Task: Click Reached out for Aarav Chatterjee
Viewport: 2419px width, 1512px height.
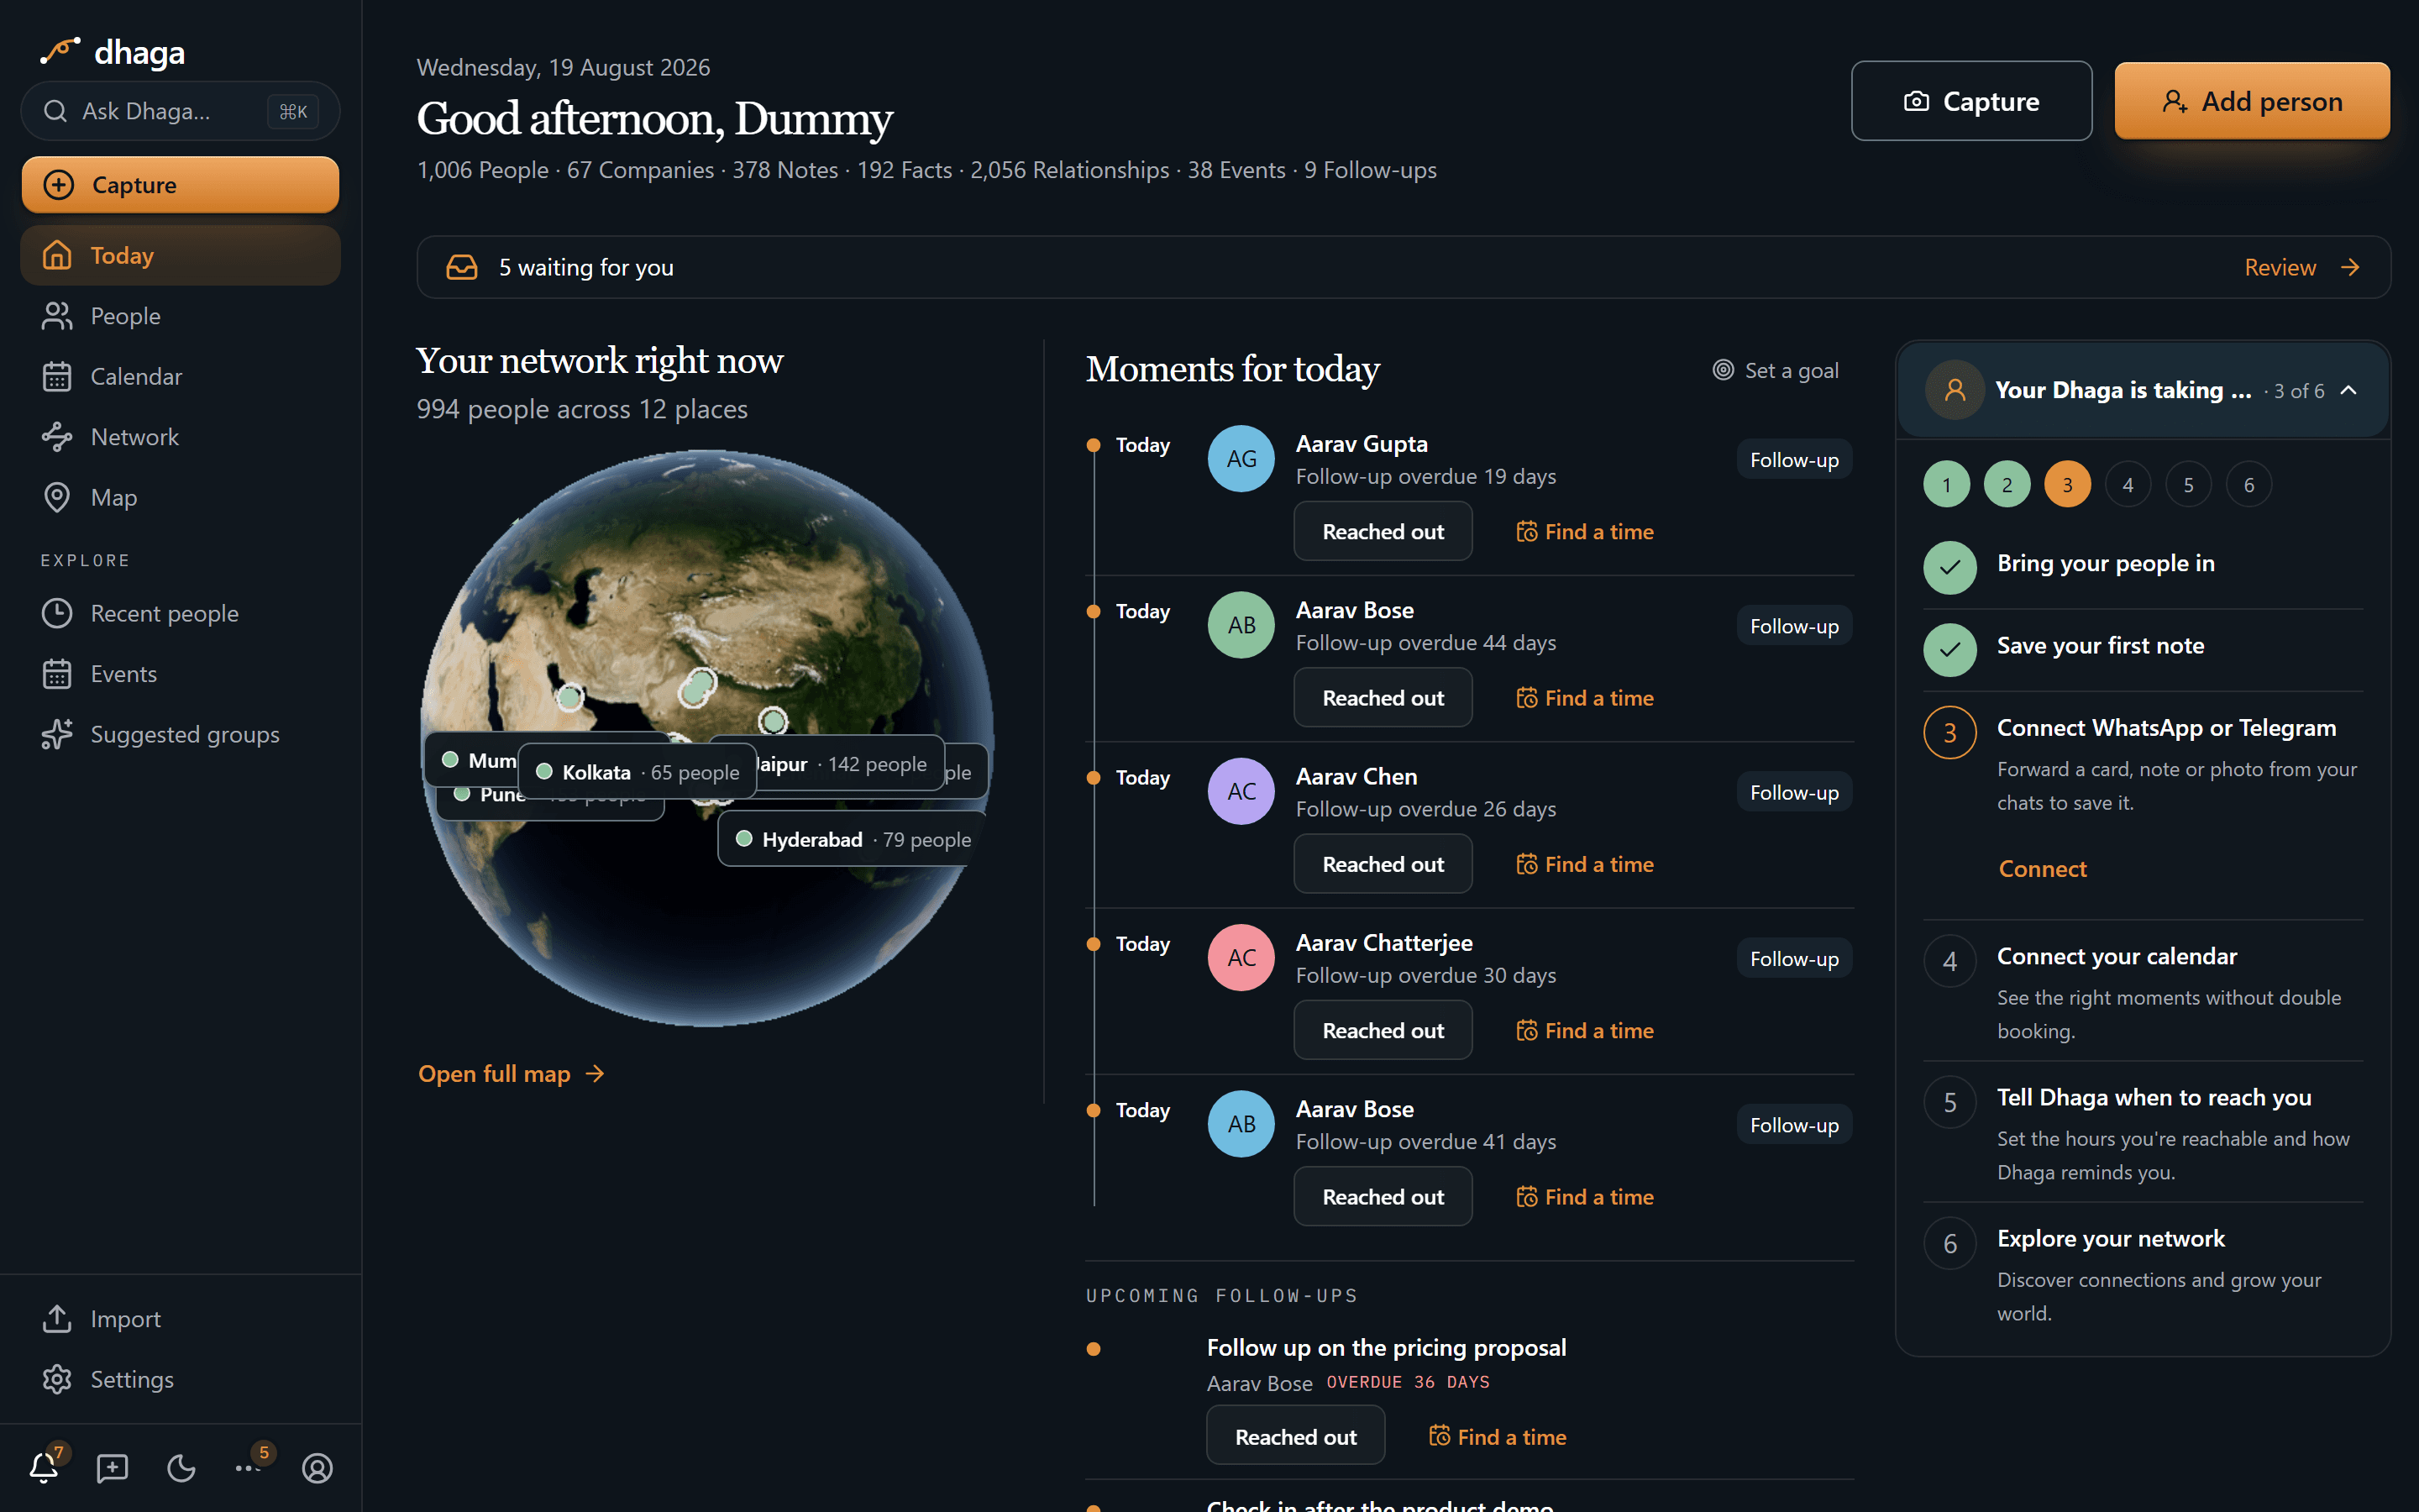Action: pos(1383,1030)
